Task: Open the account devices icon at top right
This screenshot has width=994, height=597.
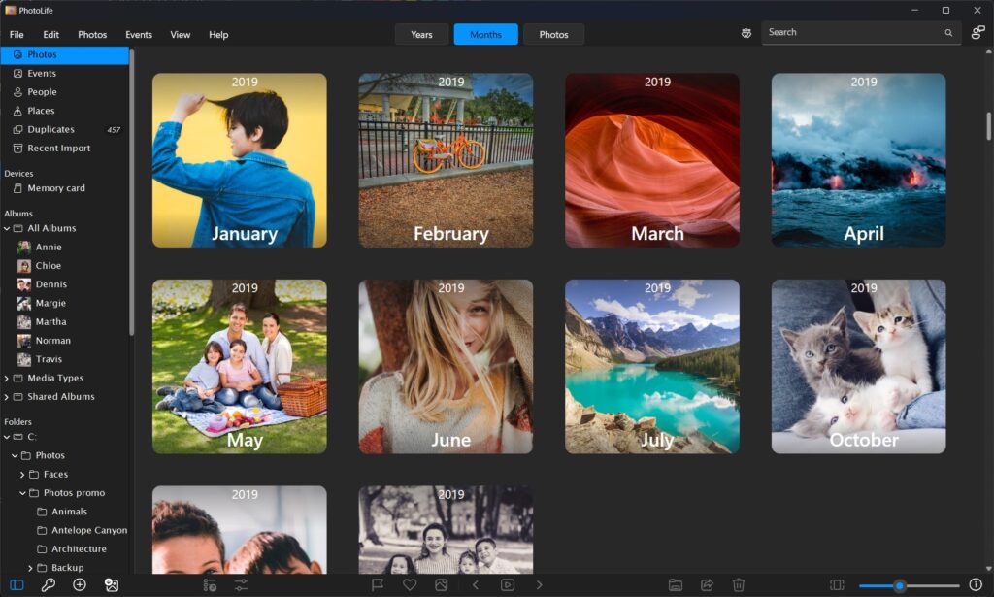Action: (x=978, y=32)
